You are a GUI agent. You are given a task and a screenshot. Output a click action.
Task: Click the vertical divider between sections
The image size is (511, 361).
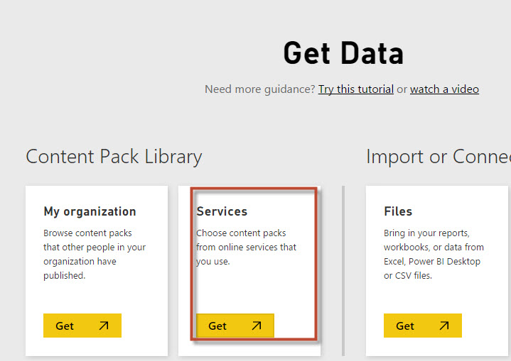pyautogui.click(x=343, y=270)
